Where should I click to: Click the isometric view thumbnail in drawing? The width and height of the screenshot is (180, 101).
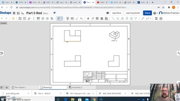point(114,35)
